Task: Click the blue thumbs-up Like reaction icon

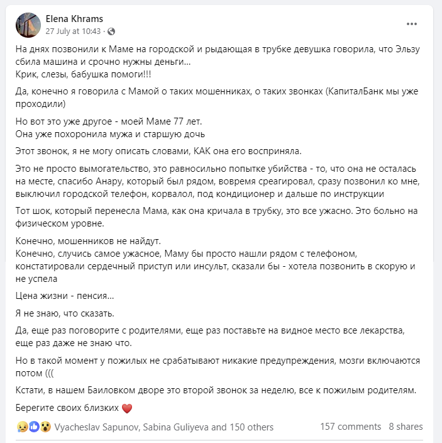Action: [x=34, y=427]
